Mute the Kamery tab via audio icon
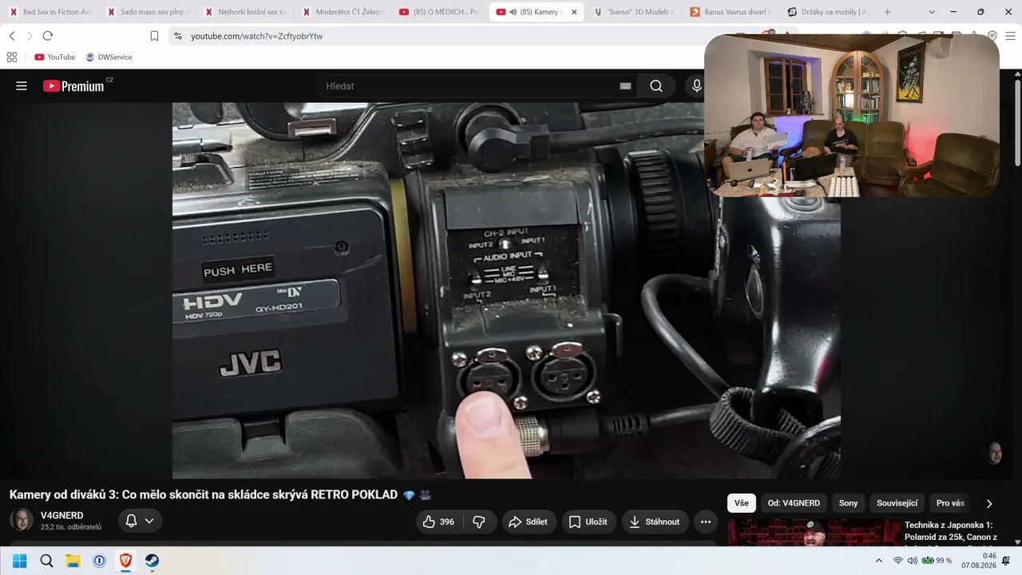1022x575 pixels. [512, 12]
